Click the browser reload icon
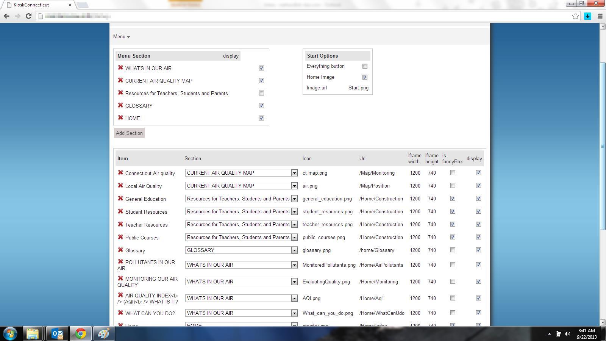Viewport: 606px width, 341px height. (x=28, y=16)
